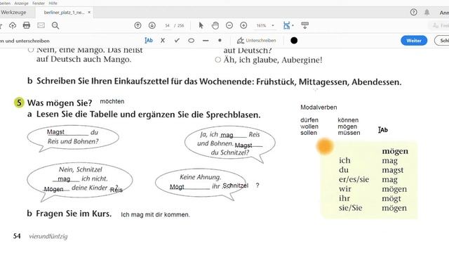Select the cross mark X tool

coord(163,41)
